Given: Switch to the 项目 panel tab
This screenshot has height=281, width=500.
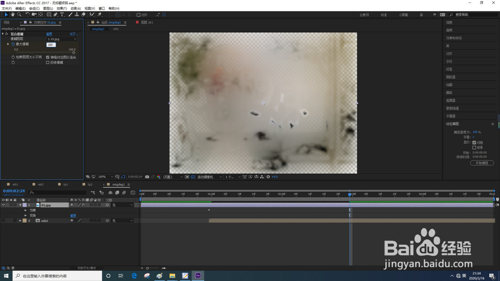Looking at the screenshot, I should [6, 22].
